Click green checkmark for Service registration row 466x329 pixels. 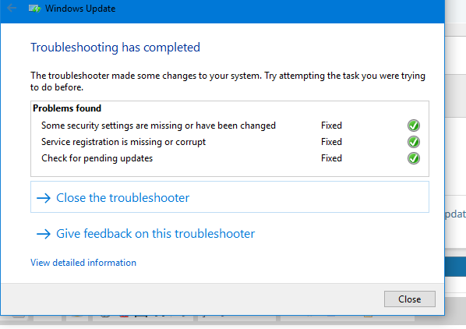click(x=413, y=142)
